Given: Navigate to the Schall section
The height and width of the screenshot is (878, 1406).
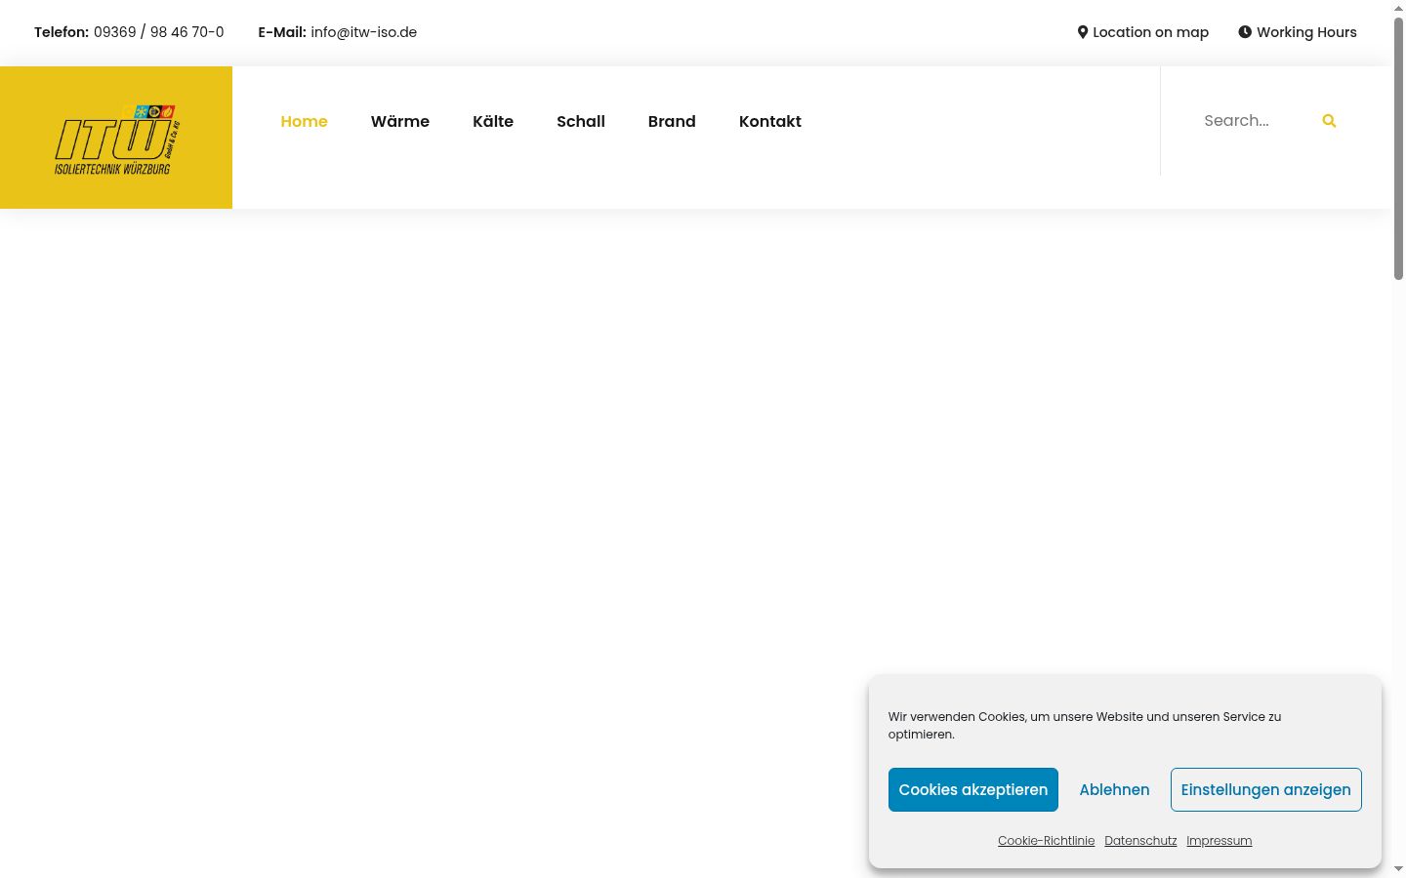Looking at the screenshot, I should [x=581, y=121].
